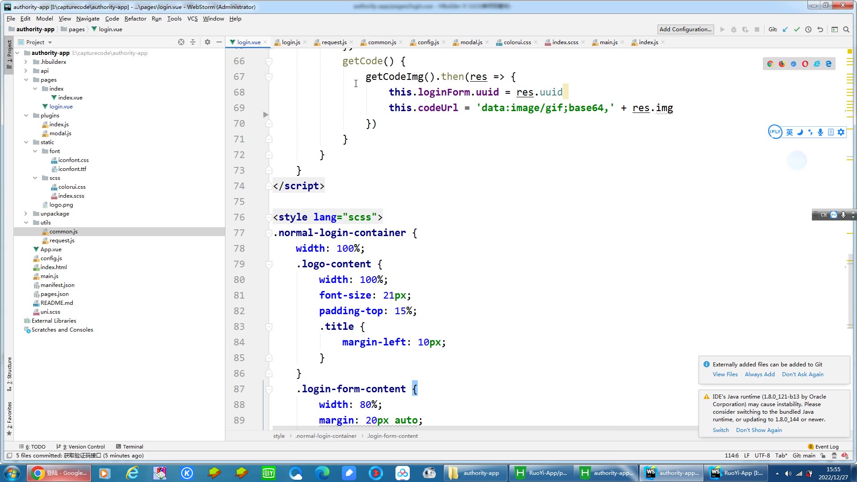Viewport: 857px width, 482px height.
Task: Select the login.vue tab in editor
Action: [246, 42]
